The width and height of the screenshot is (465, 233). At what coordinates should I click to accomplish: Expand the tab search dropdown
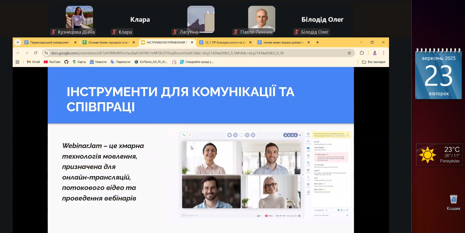18,43
